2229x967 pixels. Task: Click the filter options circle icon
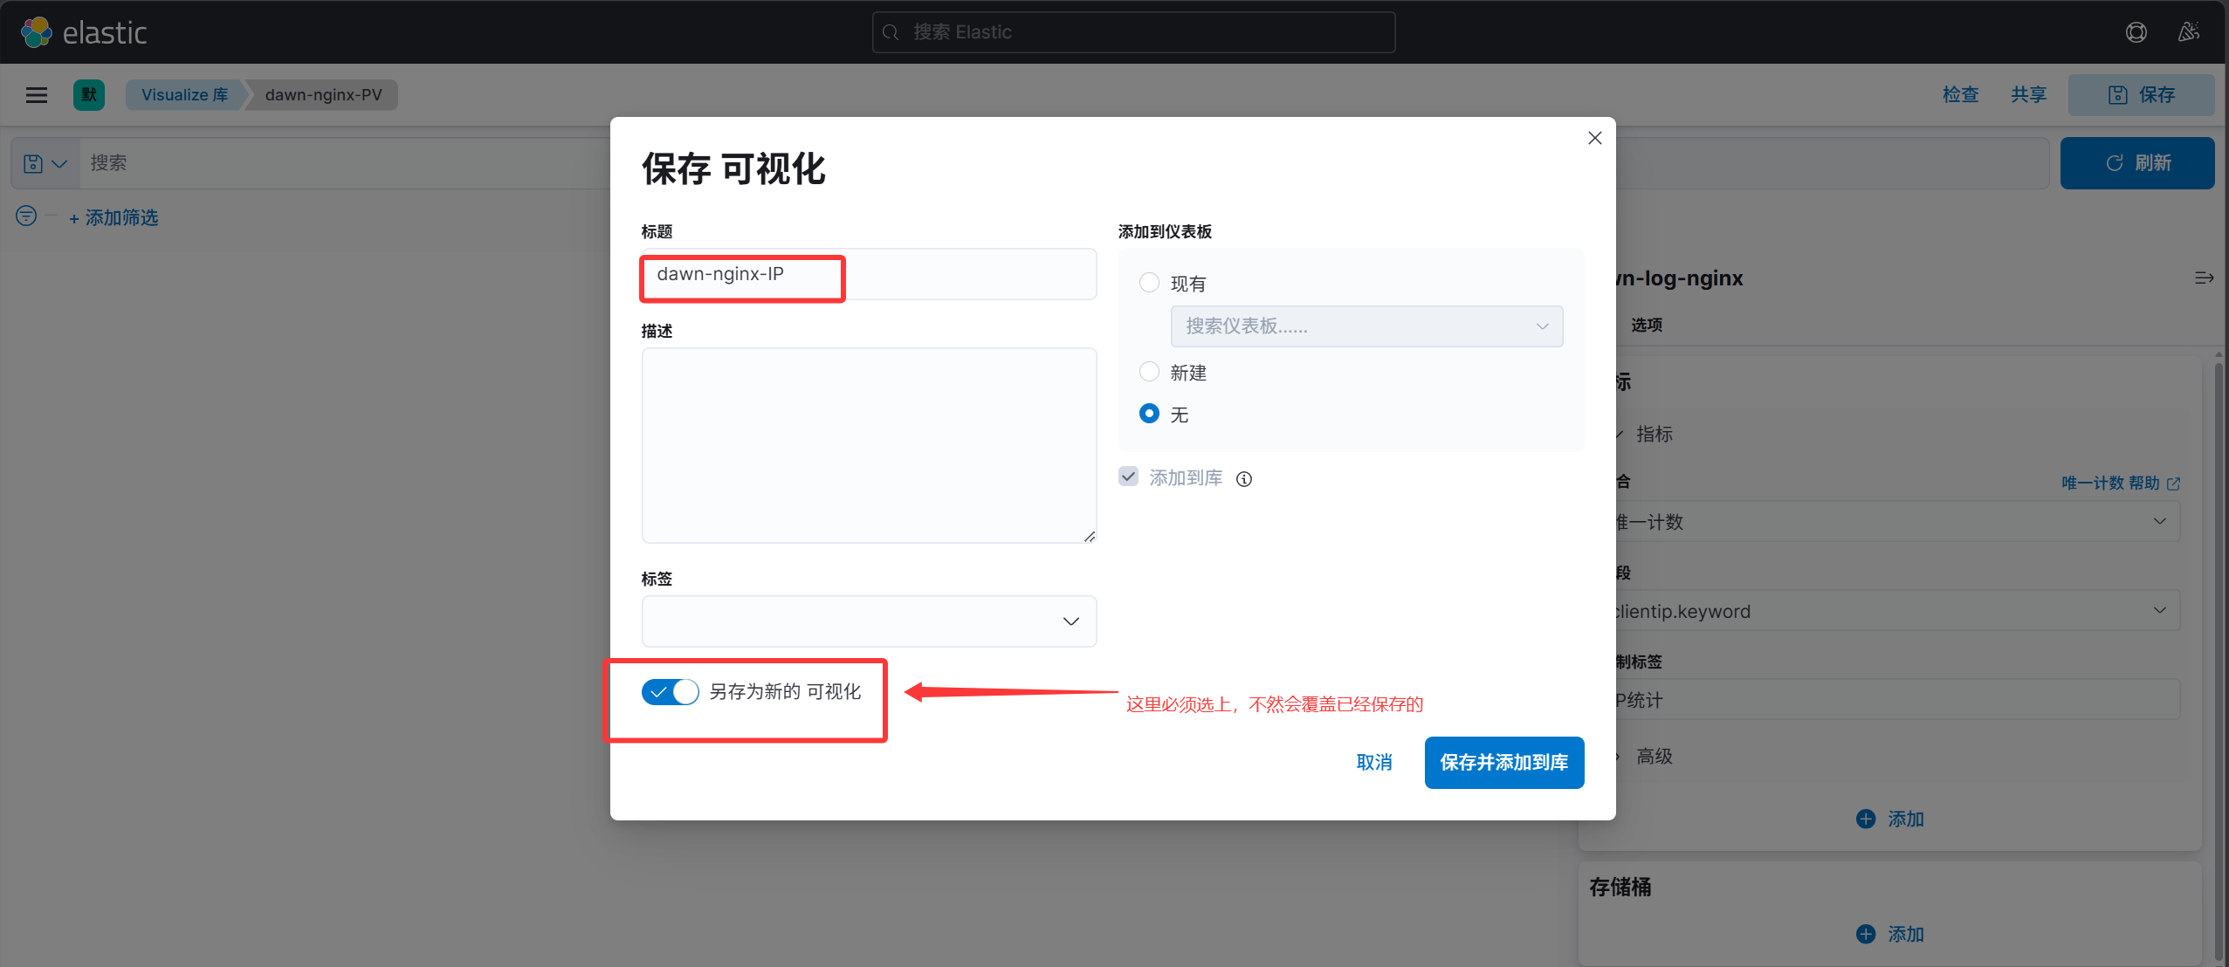[26, 216]
